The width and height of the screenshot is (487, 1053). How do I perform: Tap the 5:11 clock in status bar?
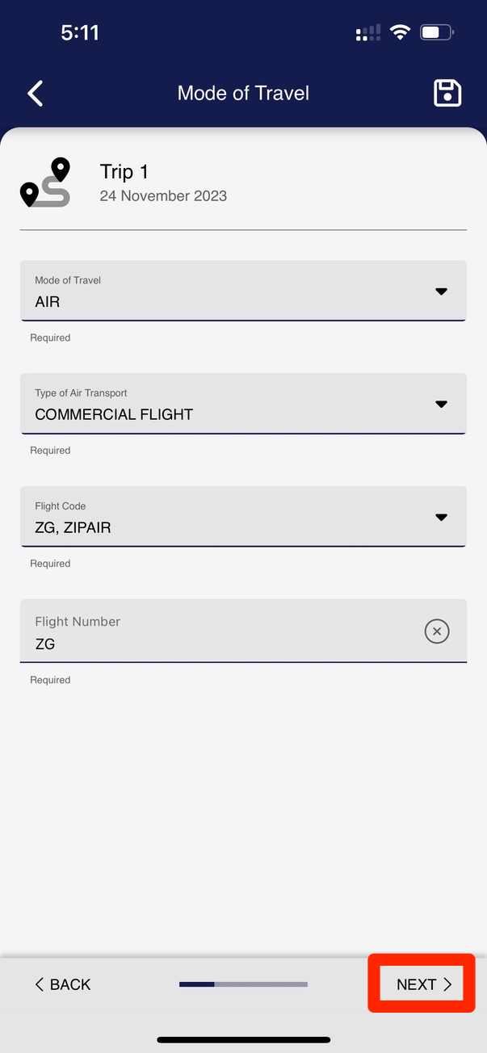(x=80, y=33)
